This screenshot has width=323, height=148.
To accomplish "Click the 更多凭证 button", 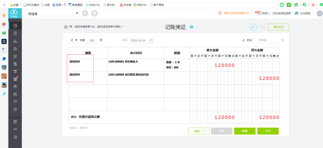I will tap(278, 27).
